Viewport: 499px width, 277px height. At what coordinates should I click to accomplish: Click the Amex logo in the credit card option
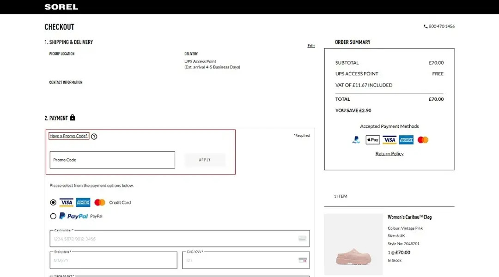83,203
